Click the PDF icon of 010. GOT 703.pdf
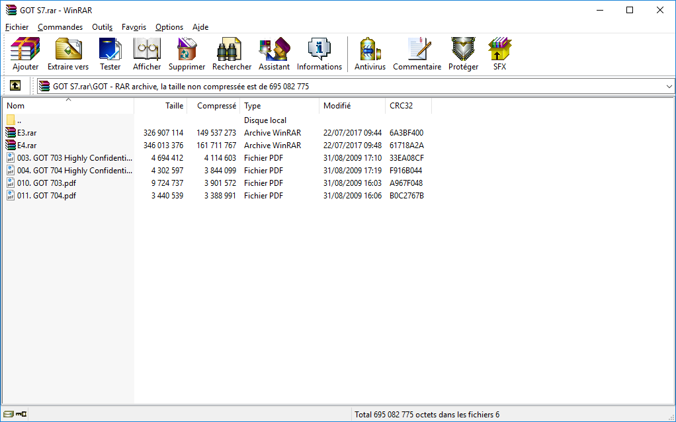This screenshot has width=676, height=422. 11,183
